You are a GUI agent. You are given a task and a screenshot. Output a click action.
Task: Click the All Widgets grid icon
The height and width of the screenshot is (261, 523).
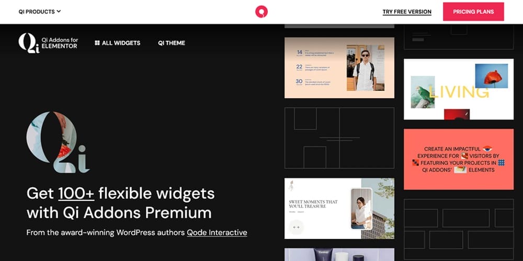click(97, 43)
